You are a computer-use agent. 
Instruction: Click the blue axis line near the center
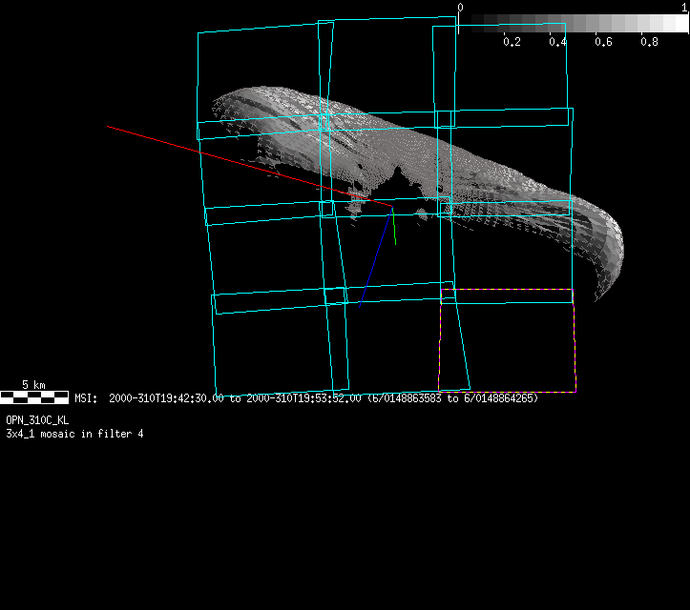click(375, 259)
